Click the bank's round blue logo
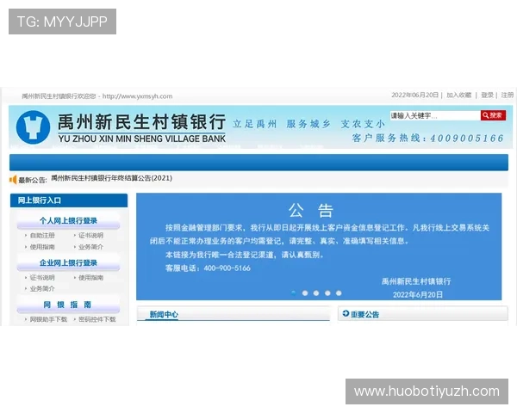 [33, 127]
